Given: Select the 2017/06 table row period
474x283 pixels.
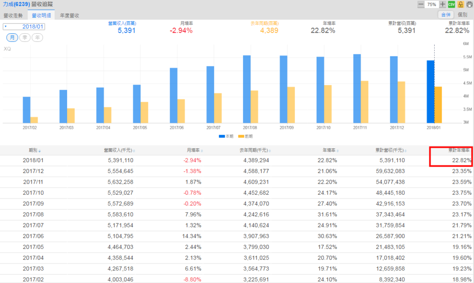Looking at the screenshot, I should click(x=33, y=236).
